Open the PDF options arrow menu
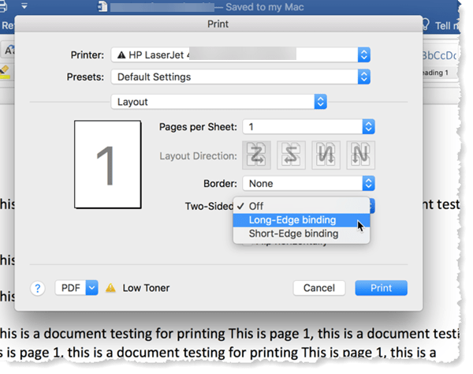The image size is (473, 374). (x=92, y=288)
